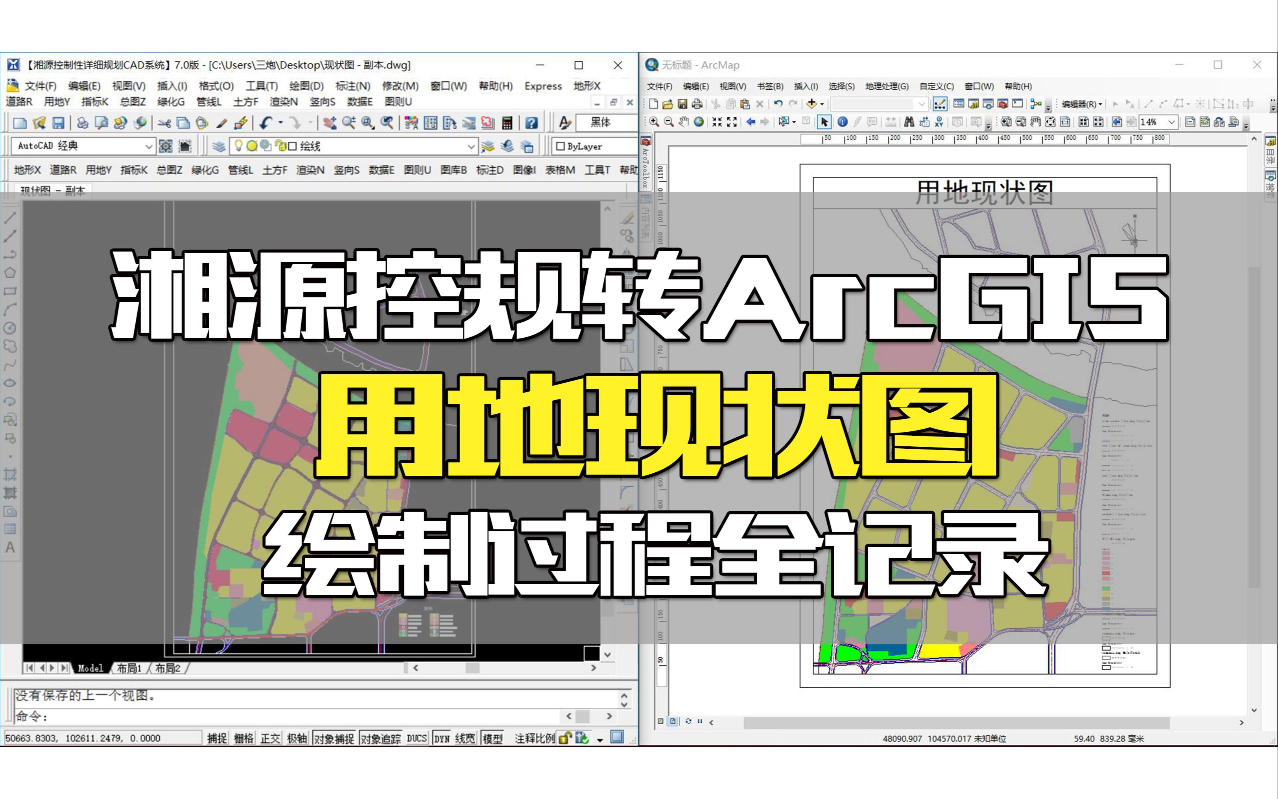
Task: Toggle DUCS in CAD status bar
Action: point(417,738)
